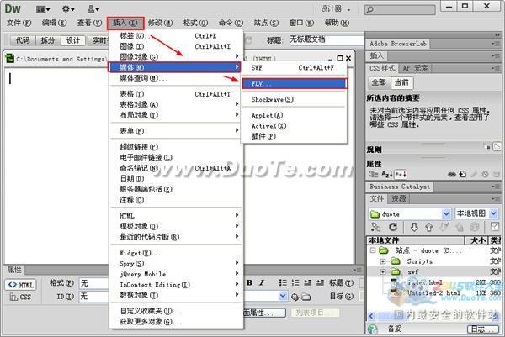Click the unordered list icon in Properties
505x337 pixels.
[x=283, y=282]
